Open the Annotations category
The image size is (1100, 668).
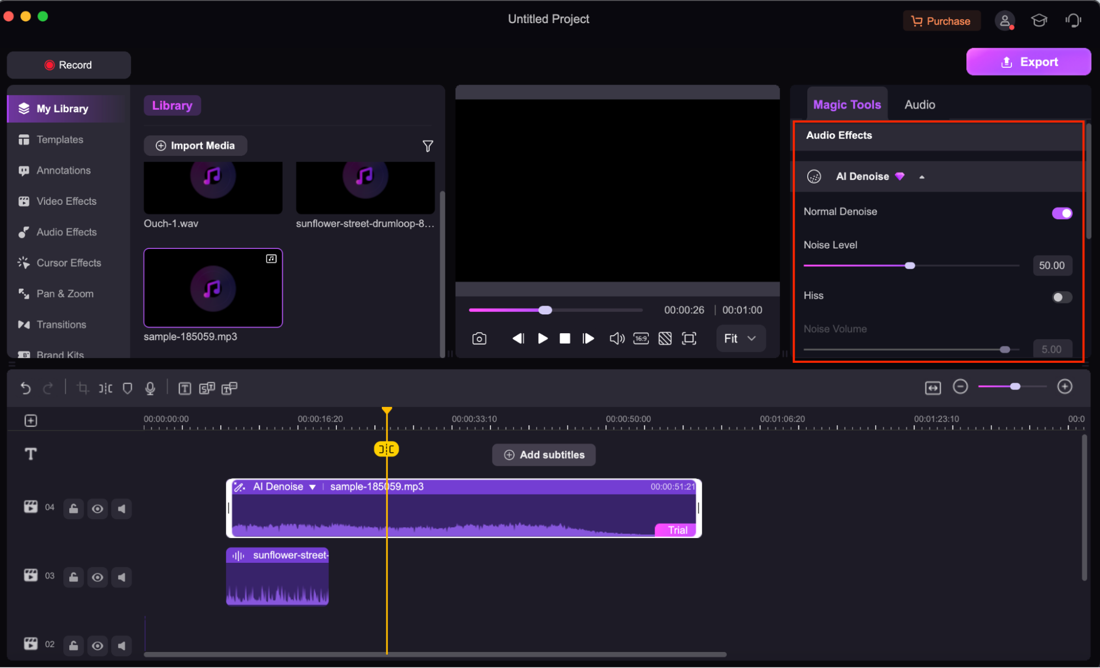[64, 170]
